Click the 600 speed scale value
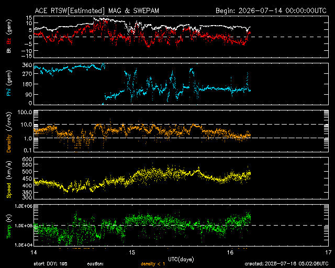Viewport: 335px width, 268px height. pos(27,159)
